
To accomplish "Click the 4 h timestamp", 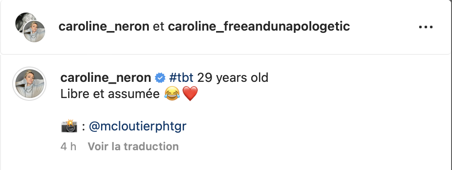I will (68, 147).
